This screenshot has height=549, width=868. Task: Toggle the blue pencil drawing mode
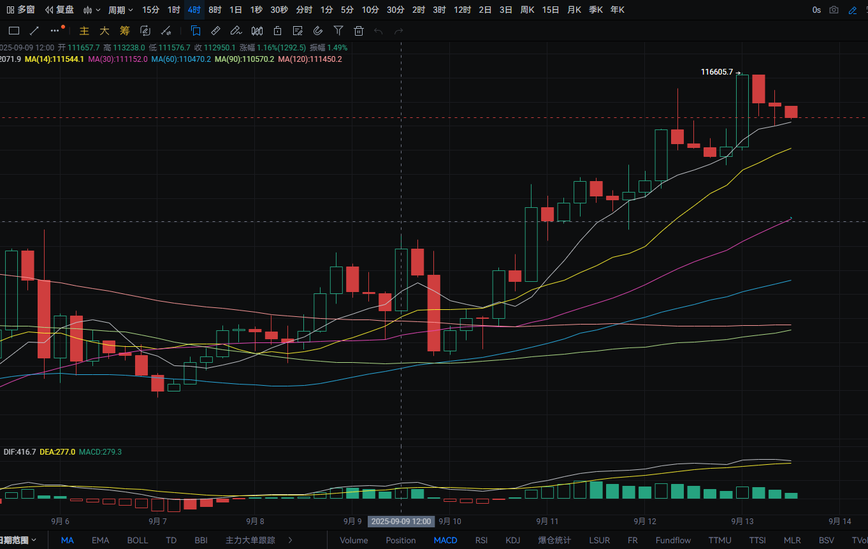[x=853, y=10]
